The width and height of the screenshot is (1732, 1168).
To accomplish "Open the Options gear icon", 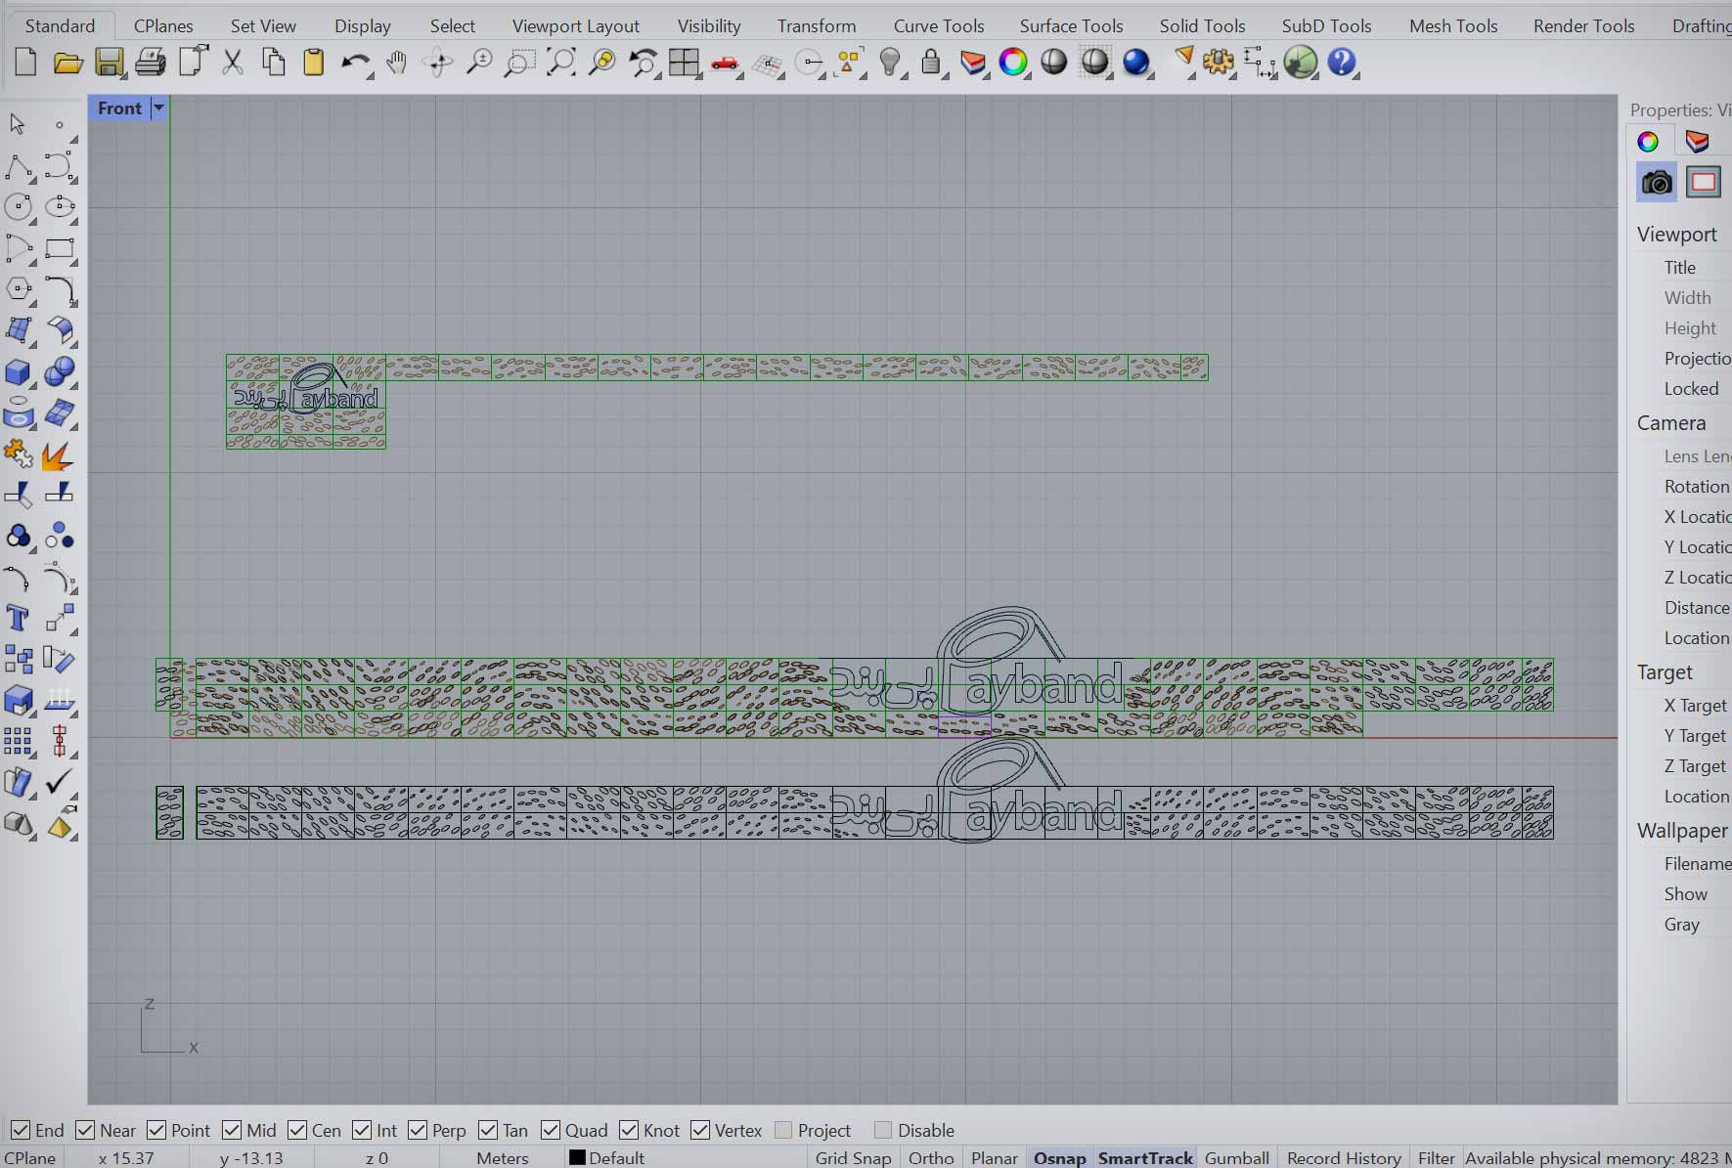I will [x=1218, y=64].
